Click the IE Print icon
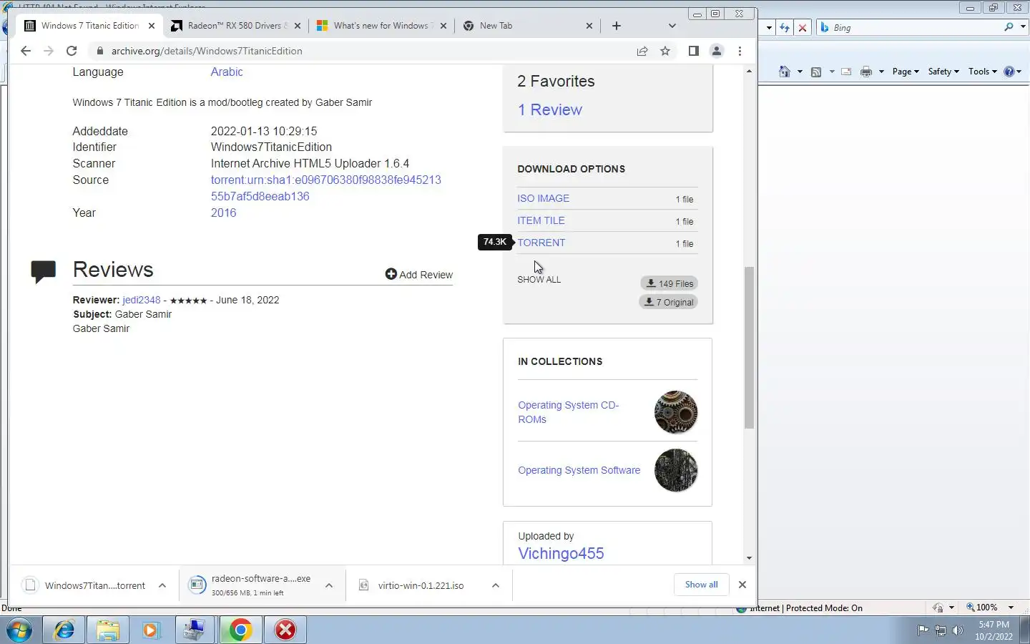The image size is (1030, 644). (866, 72)
